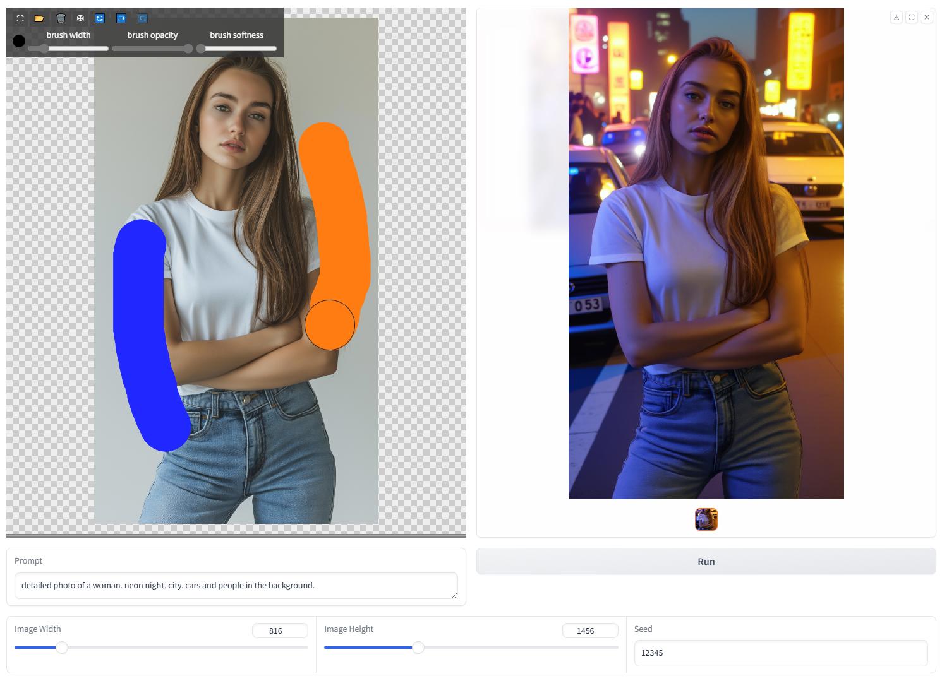This screenshot has width=942, height=681.
Task: Open the brush color picker swatch
Action: 19,41
